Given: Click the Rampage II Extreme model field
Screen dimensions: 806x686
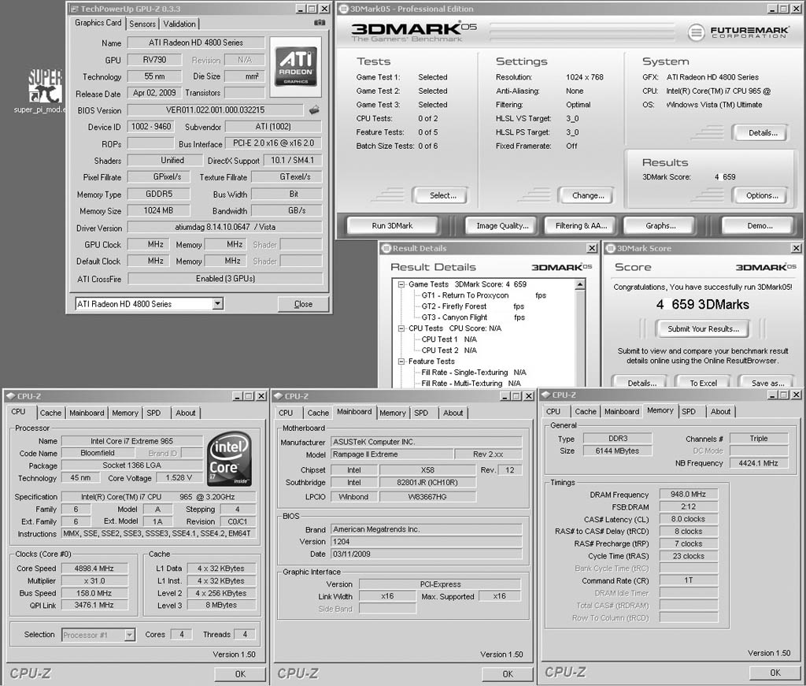Looking at the screenshot, I should click(392, 454).
